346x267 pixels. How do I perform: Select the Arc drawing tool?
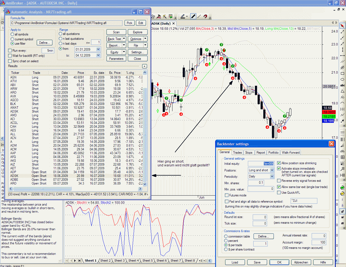coord(342,103)
